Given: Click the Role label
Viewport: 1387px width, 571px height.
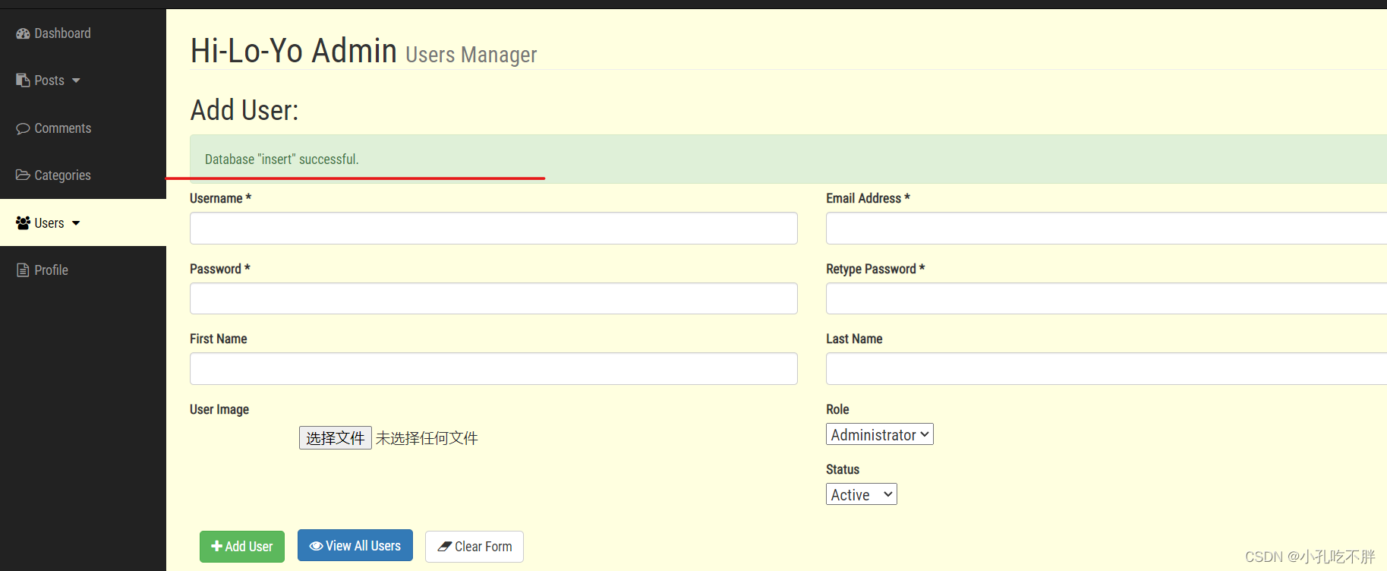Looking at the screenshot, I should (x=837, y=409).
